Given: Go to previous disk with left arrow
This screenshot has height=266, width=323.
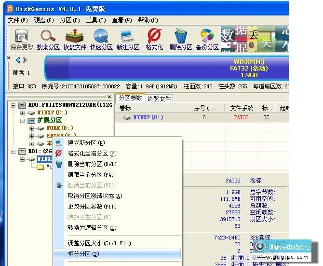Looking at the screenshot, I should (18, 60).
